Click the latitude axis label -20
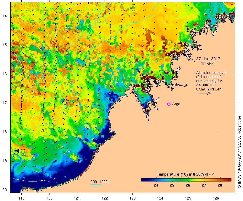This screenshot has width=243, height=201. click(x=4, y=190)
